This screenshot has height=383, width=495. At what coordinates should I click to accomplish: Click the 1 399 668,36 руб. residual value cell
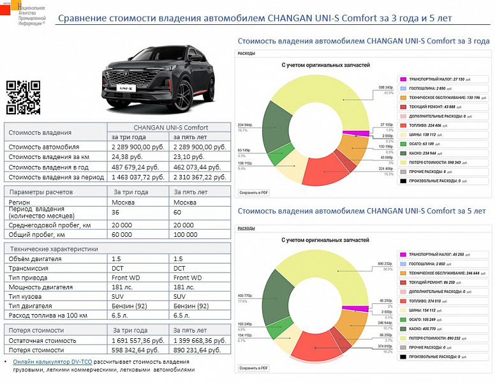point(200,340)
